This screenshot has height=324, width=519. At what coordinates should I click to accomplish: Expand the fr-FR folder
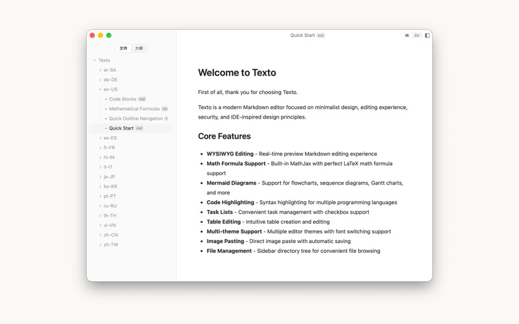tap(101, 148)
